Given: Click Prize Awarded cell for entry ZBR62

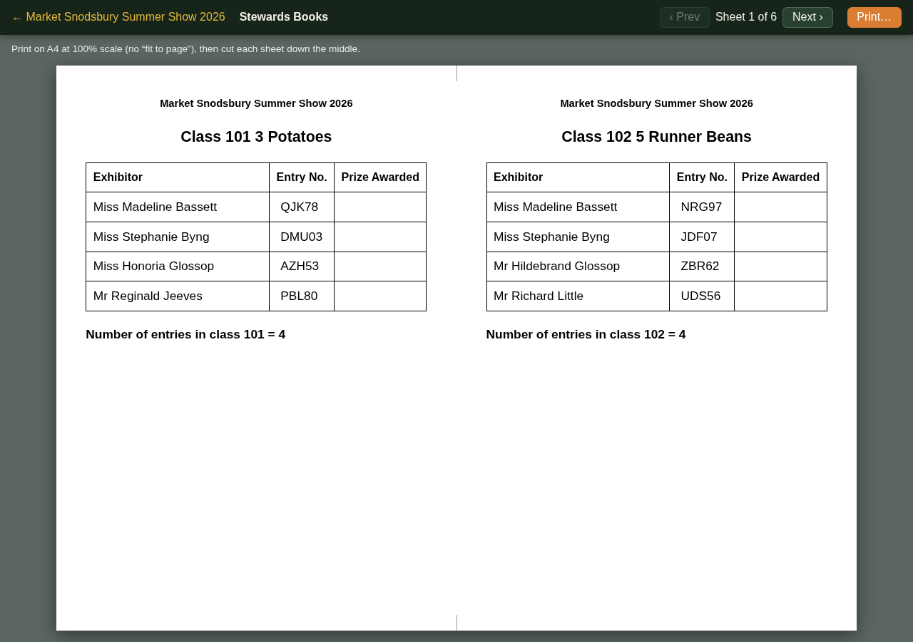Looking at the screenshot, I should (780, 266).
